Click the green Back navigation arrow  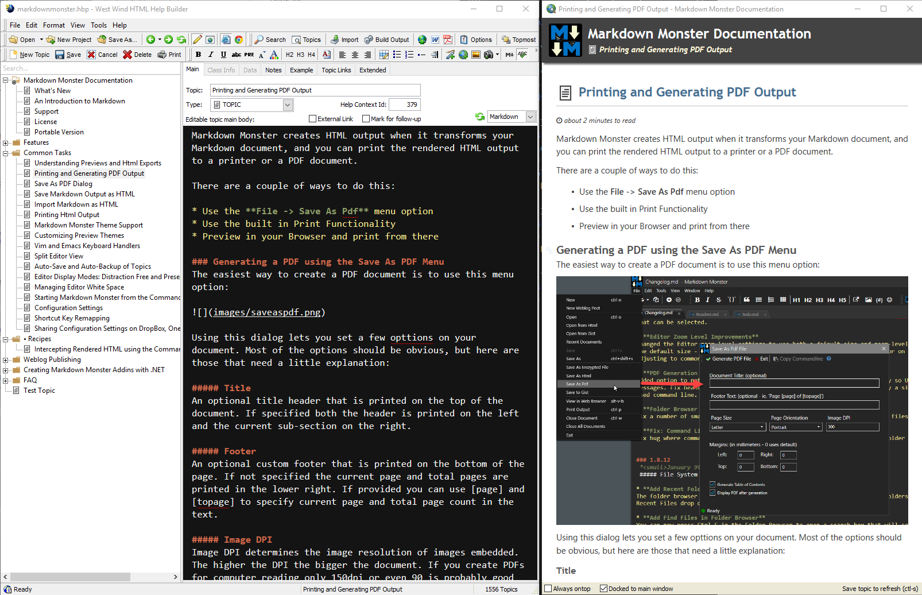coord(150,40)
